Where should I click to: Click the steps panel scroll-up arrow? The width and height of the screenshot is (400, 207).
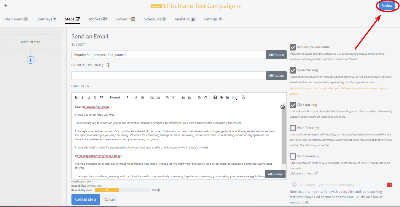[63, 30]
